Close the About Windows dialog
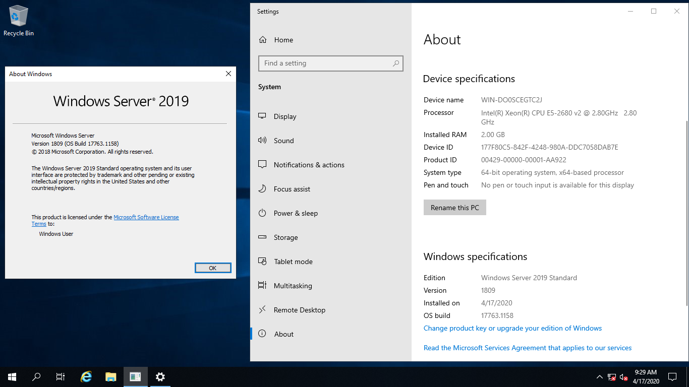689x387 pixels. pos(228,74)
